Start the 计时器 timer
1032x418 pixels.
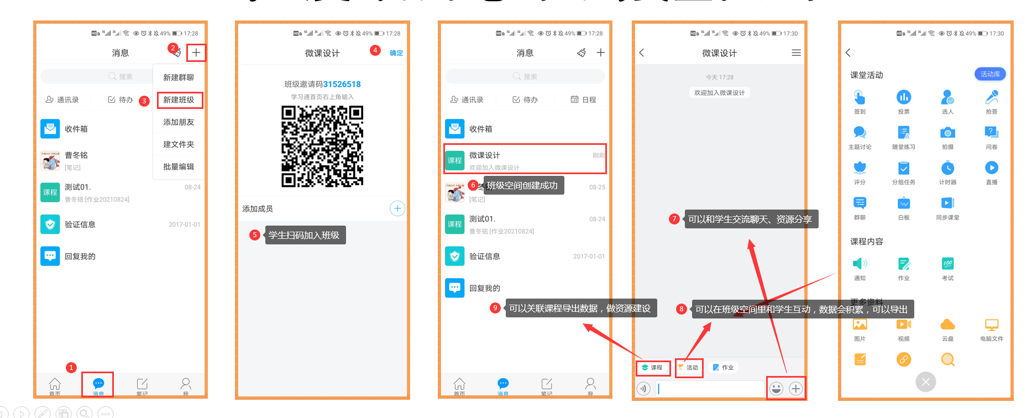[x=947, y=168]
